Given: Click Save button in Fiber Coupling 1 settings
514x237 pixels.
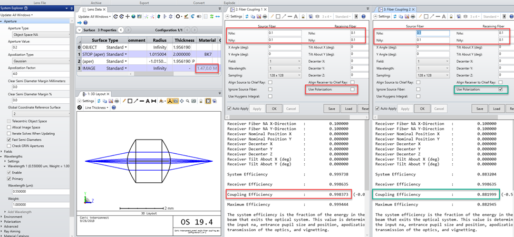Looking at the screenshot, I should [x=332, y=108].
